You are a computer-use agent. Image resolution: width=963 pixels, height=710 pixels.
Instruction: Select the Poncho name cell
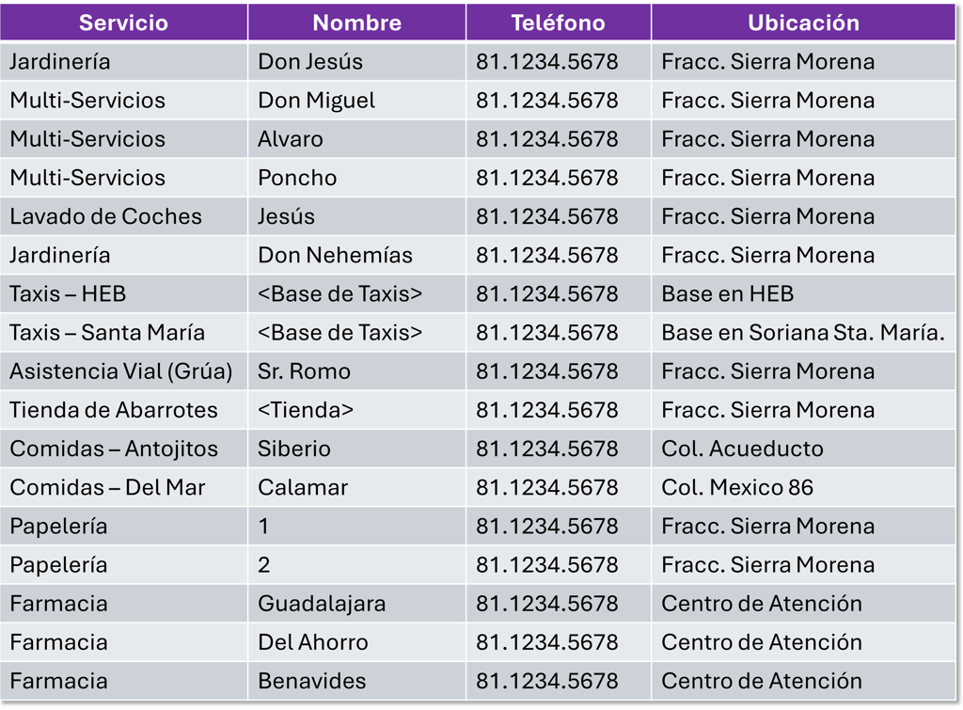356,178
